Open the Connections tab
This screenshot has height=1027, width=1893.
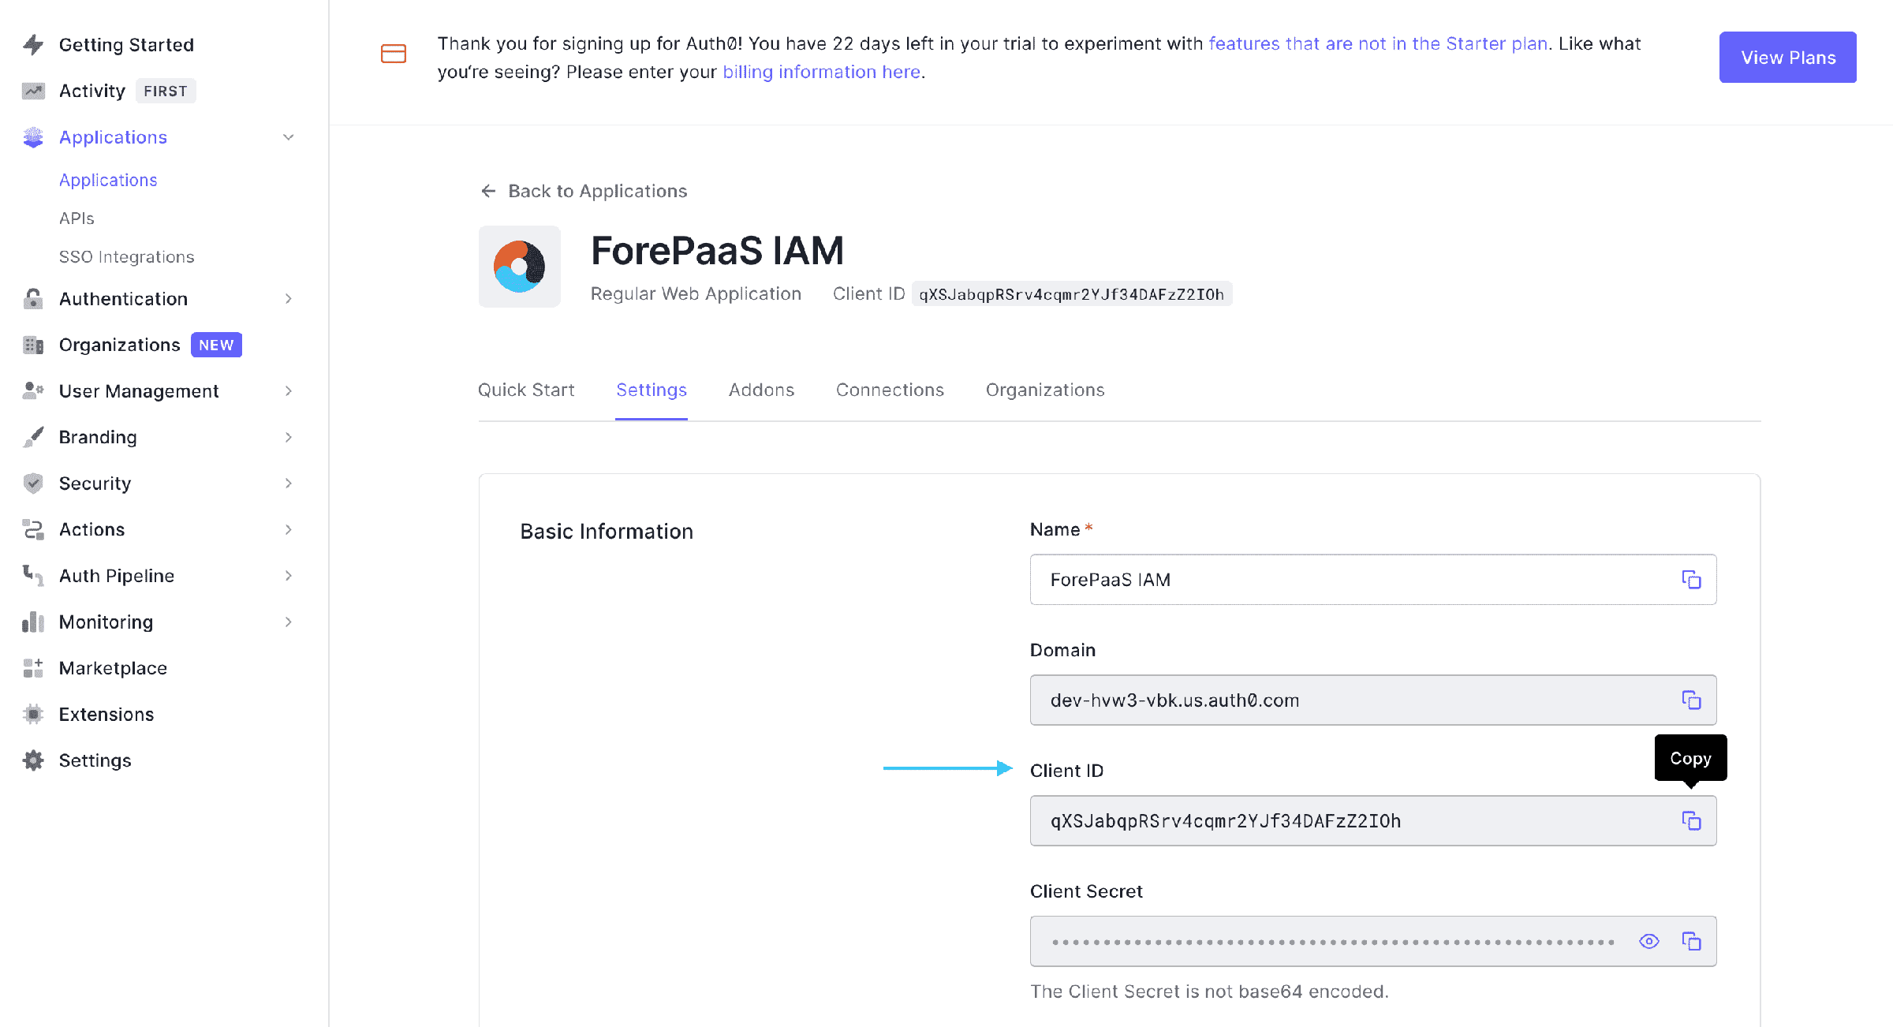pyautogui.click(x=890, y=390)
